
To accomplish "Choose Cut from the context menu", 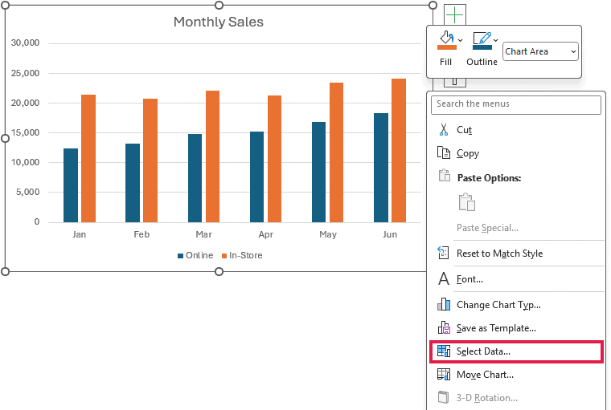I will (x=516, y=129).
